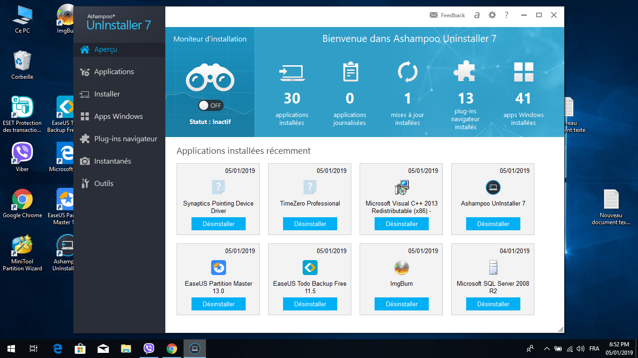Select the Apps Windows section
Viewport: 638px width, 358px height.
pyautogui.click(x=117, y=116)
